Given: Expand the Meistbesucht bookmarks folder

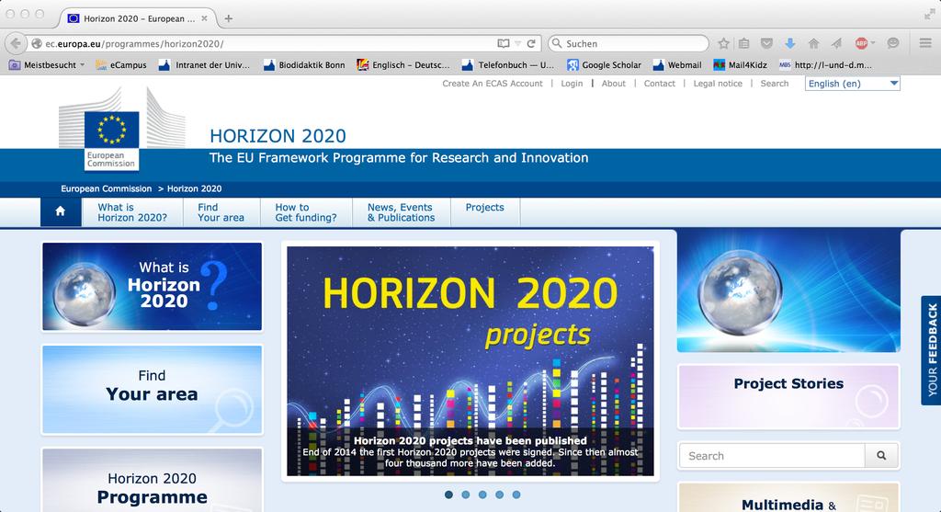Looking at the screenshot, I should click(x=47, y=65).
